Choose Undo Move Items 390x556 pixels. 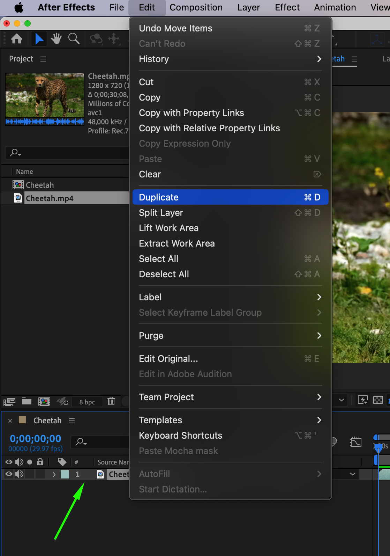pyautogui.click(x=230, y=28)
